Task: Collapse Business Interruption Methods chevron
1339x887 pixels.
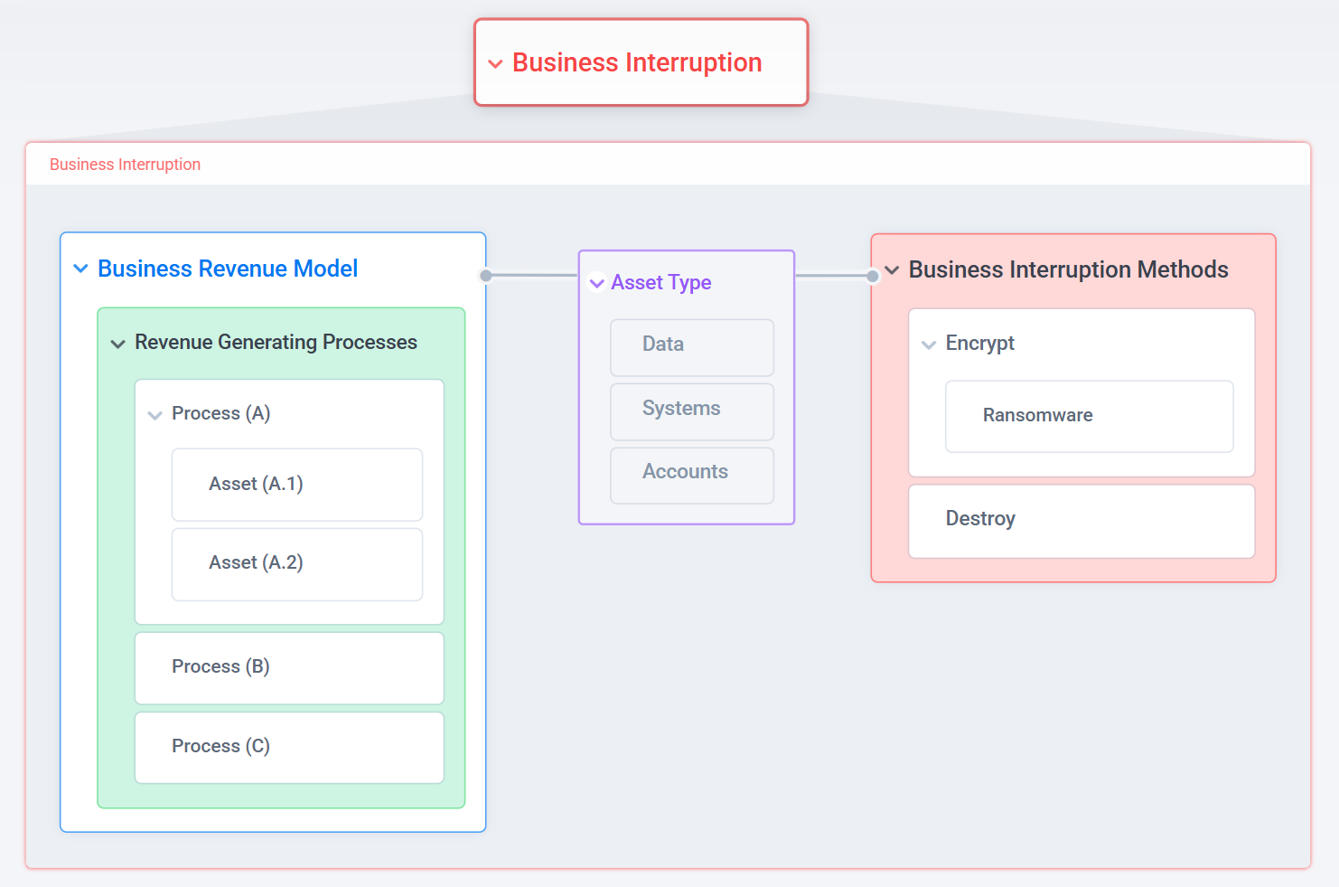Action: pos(892,270)
